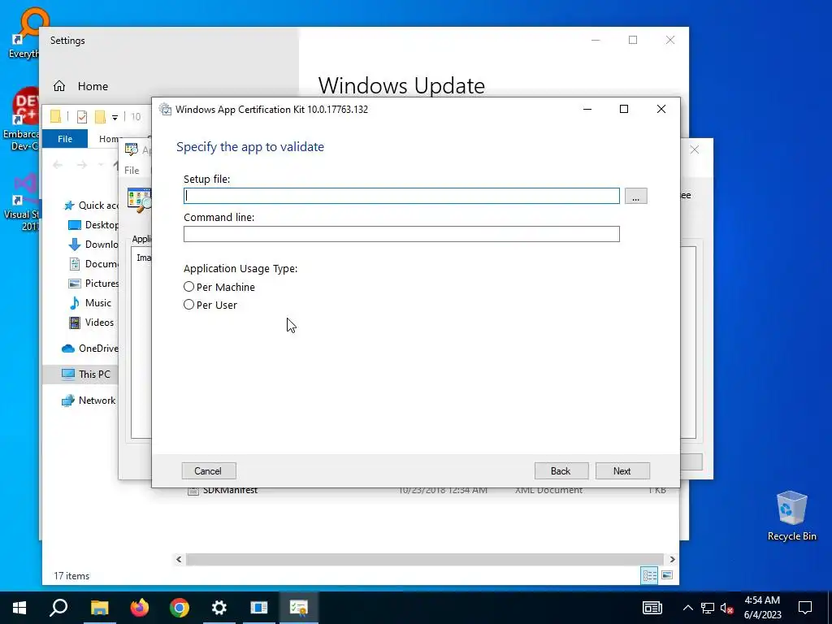Image resolution: width=832 pixels, height=624 pixels.
Task: Click the muted volume tray icon
Action: click(x=726, y=608)
